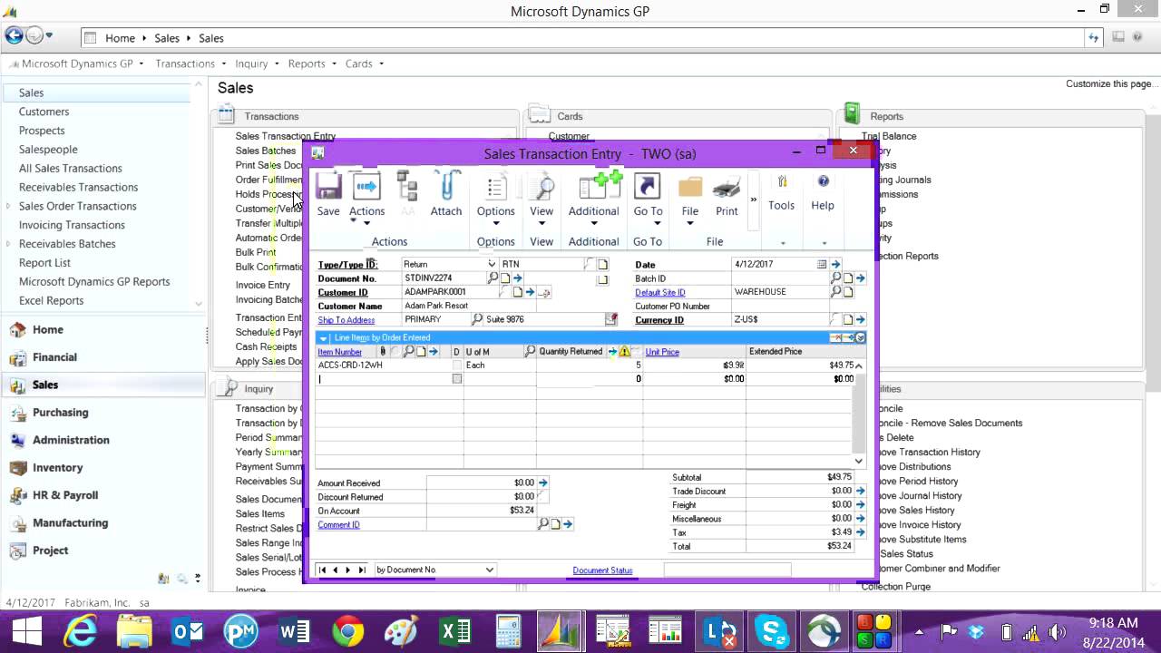1161x653 pixels.
Task: Open the Inquiry menu
Action: [x=256, y=63]
